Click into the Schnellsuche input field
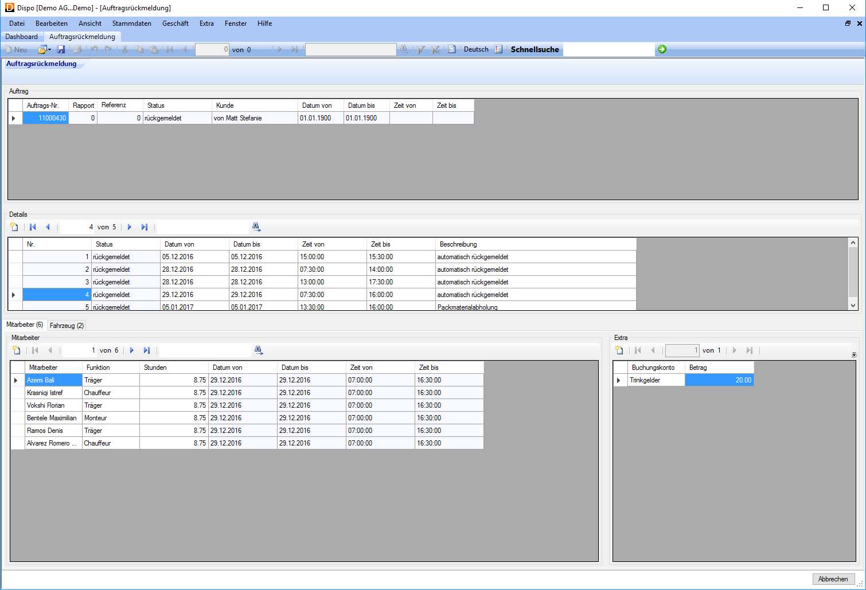The width and height of the screenshot is (866, 590). [x=608, y=49]
